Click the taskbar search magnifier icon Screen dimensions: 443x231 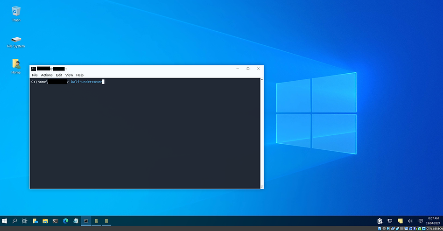tap(14, 221)
